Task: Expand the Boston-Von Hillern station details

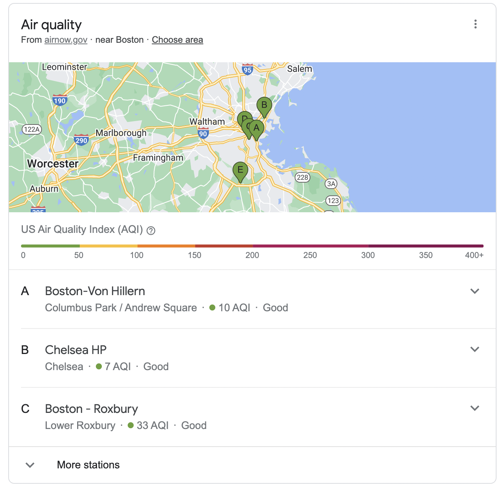Action: click(475, 291)
